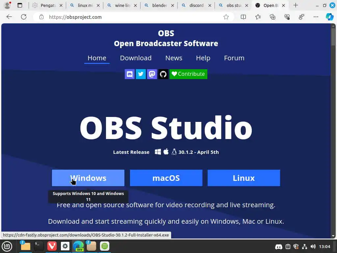This screenshot has width=337, height=253.
Task: Add this page to favorites with the star icon
Action: point(226,17)
